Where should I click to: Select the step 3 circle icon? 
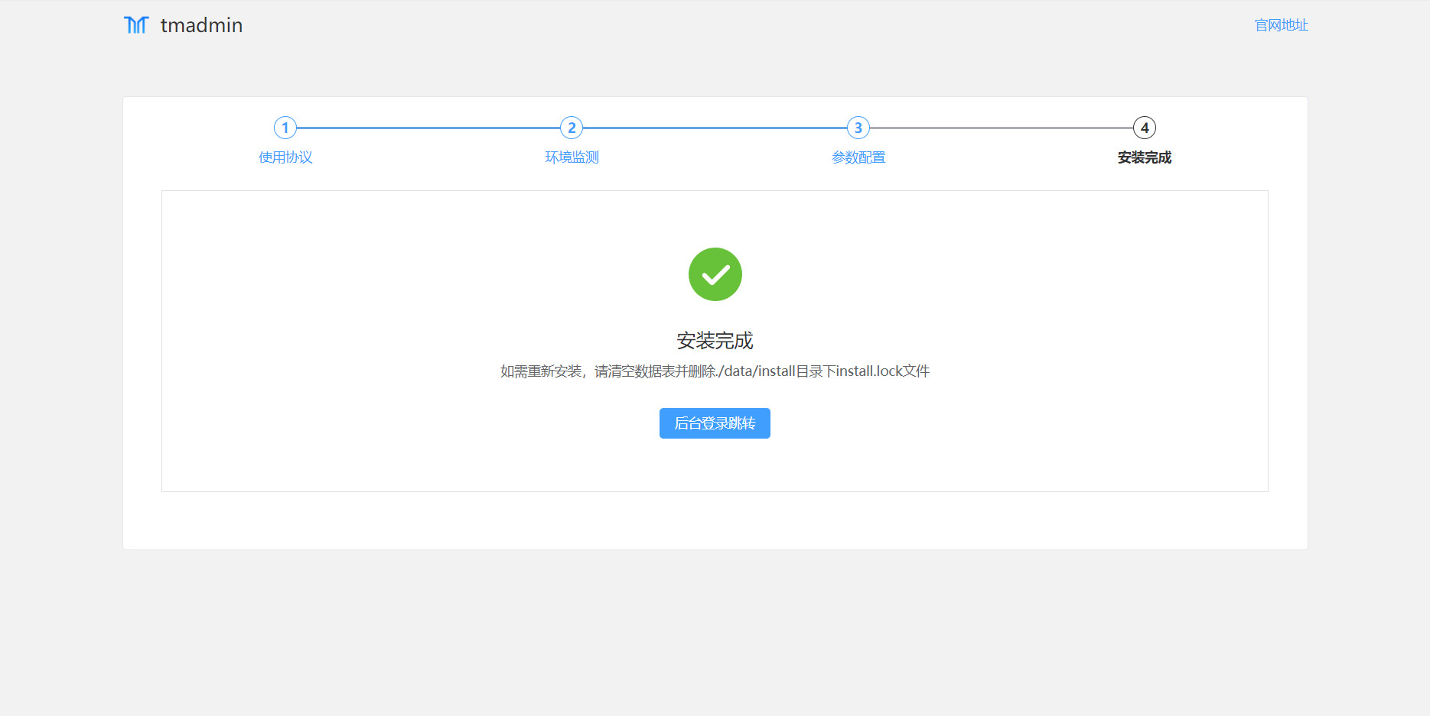tap(858, 128)
